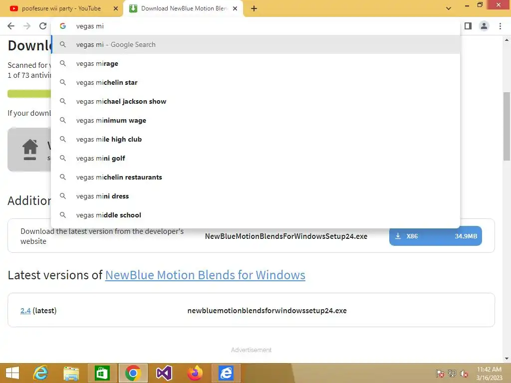This screenshot has height=383, width=511.
Task: Click the Google G icon in the address bar
Action: click(63, 26)
